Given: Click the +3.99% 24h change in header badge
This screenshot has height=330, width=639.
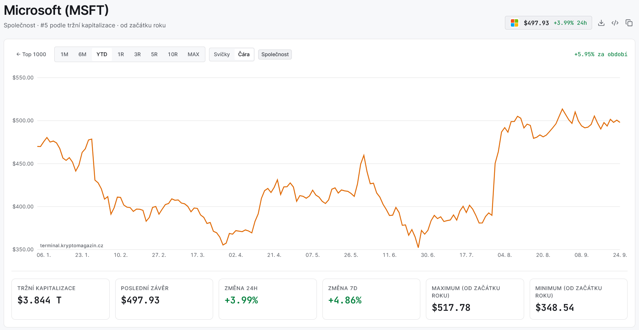Looking at the screenshot, I should [570, 23].
